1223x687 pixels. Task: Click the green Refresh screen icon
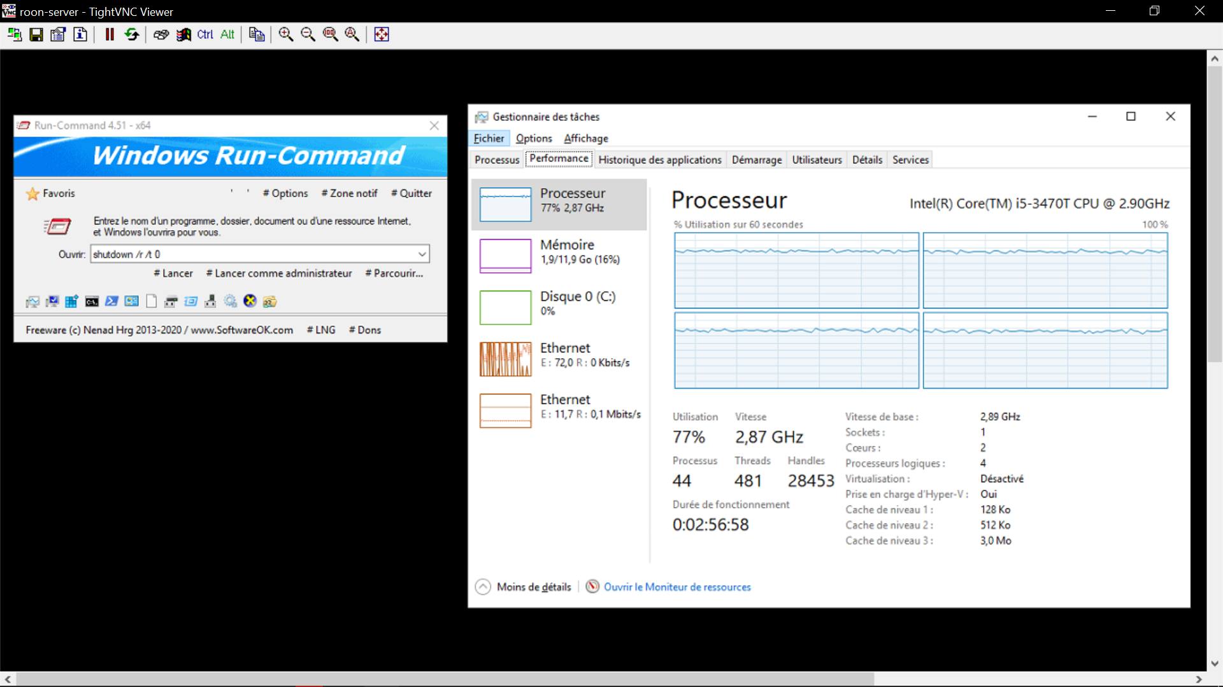(x=132, y=34)
